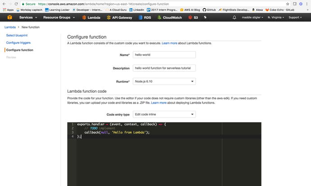Open the Coke-Echo GitLab bookmark
The height and width of the screenshot is (186, 311).
pos(279,10)
